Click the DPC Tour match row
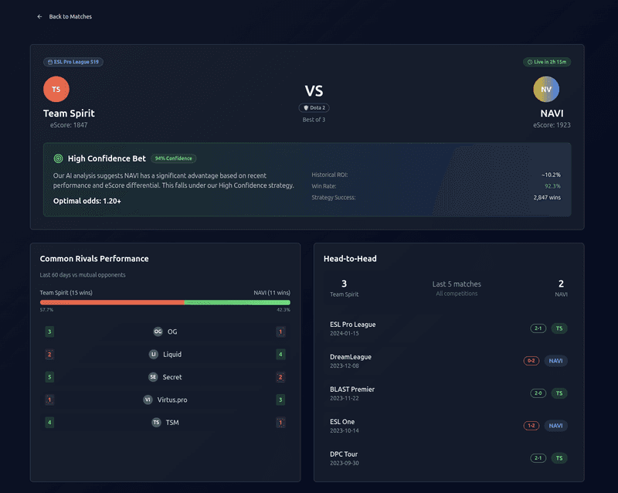 click(449, 458)
